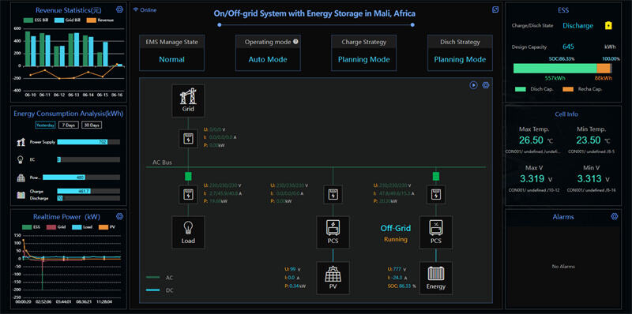Click the PV power 0.34 kW reading

[295, 286]
